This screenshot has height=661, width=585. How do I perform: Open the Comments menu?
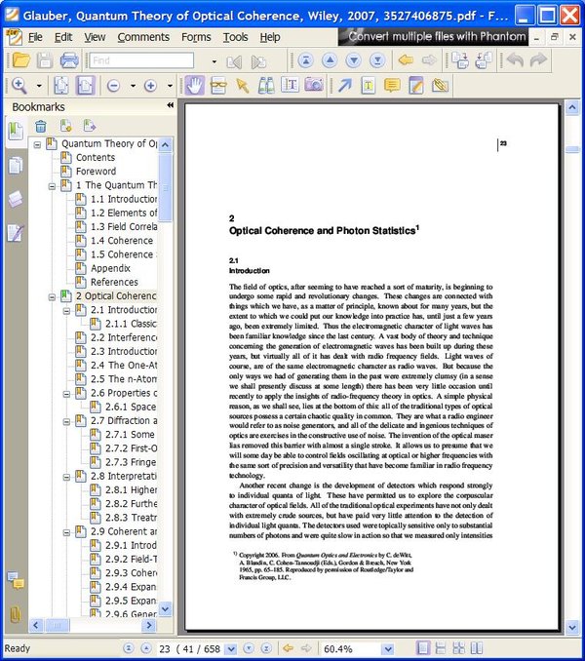pyautogui.click(x=143, y=37)
